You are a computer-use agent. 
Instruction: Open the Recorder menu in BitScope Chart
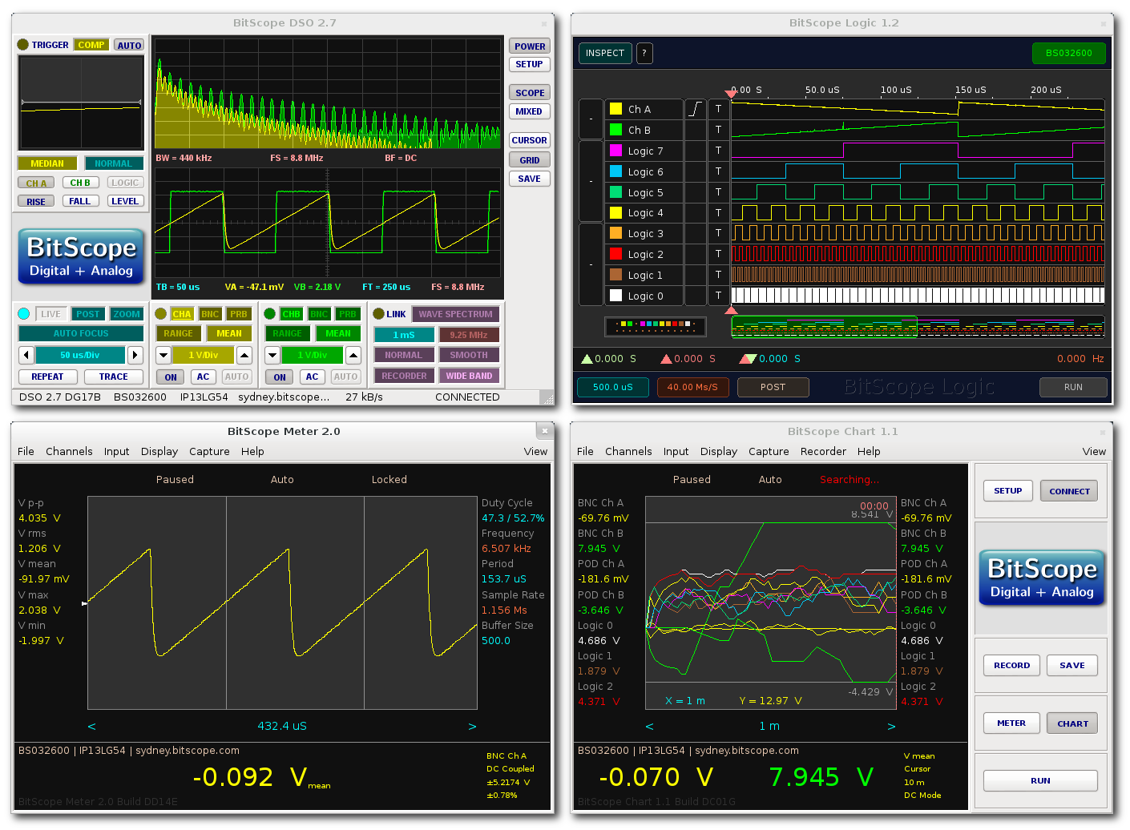point(823,452)
